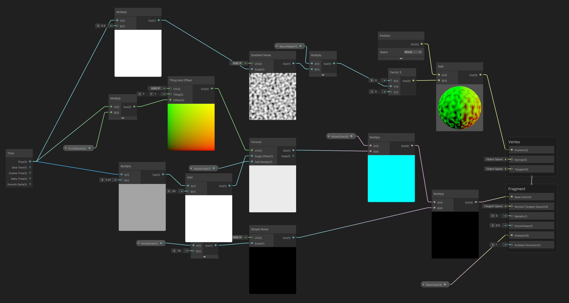569x303 pixels.
Task: Open the World space dropdown on Position node
Action: 413,52
